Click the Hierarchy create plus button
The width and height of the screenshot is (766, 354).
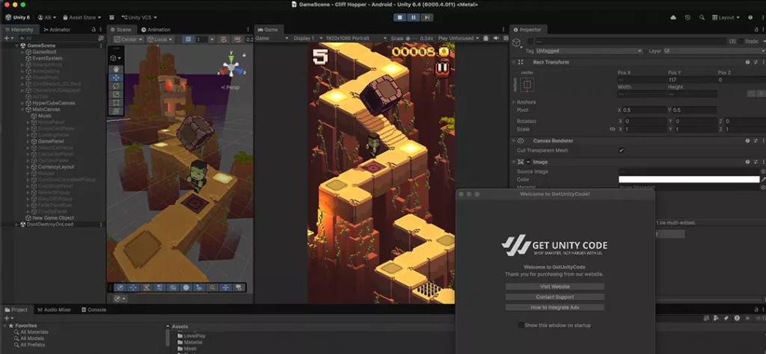(x=6, y=38)
